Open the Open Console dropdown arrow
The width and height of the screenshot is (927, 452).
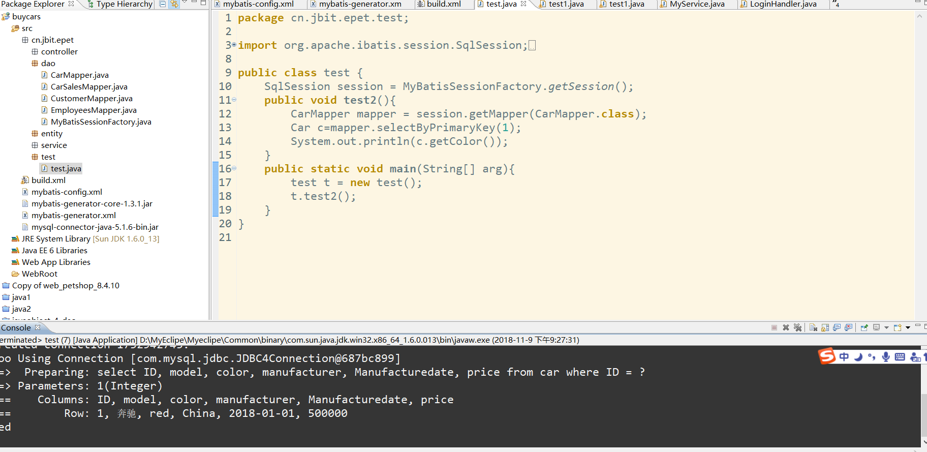coord(908,327)
